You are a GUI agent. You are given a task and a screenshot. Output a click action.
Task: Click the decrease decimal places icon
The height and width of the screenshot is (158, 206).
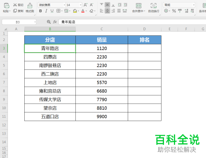pos(192,11)
